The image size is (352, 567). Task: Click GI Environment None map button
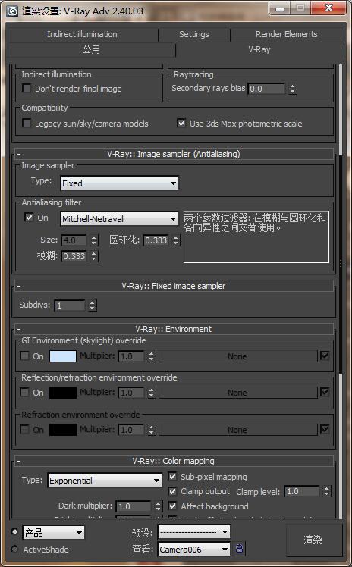[237, 356]
